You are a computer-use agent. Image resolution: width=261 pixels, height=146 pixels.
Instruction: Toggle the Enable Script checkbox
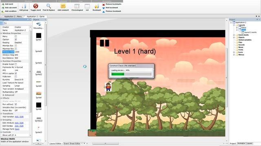(x=16, y=64)
